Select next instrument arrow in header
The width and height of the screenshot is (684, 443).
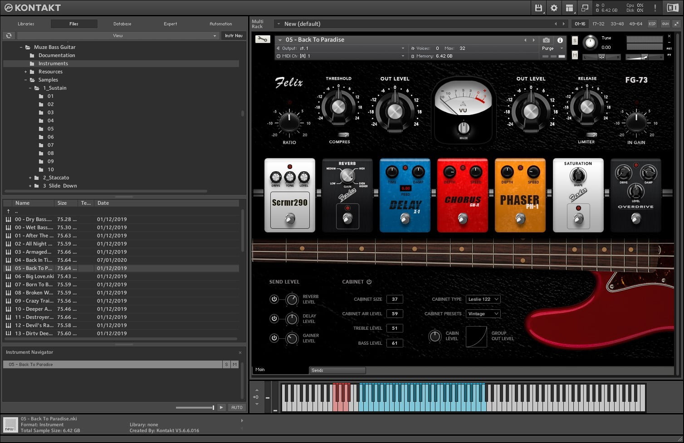coord(533,40)
